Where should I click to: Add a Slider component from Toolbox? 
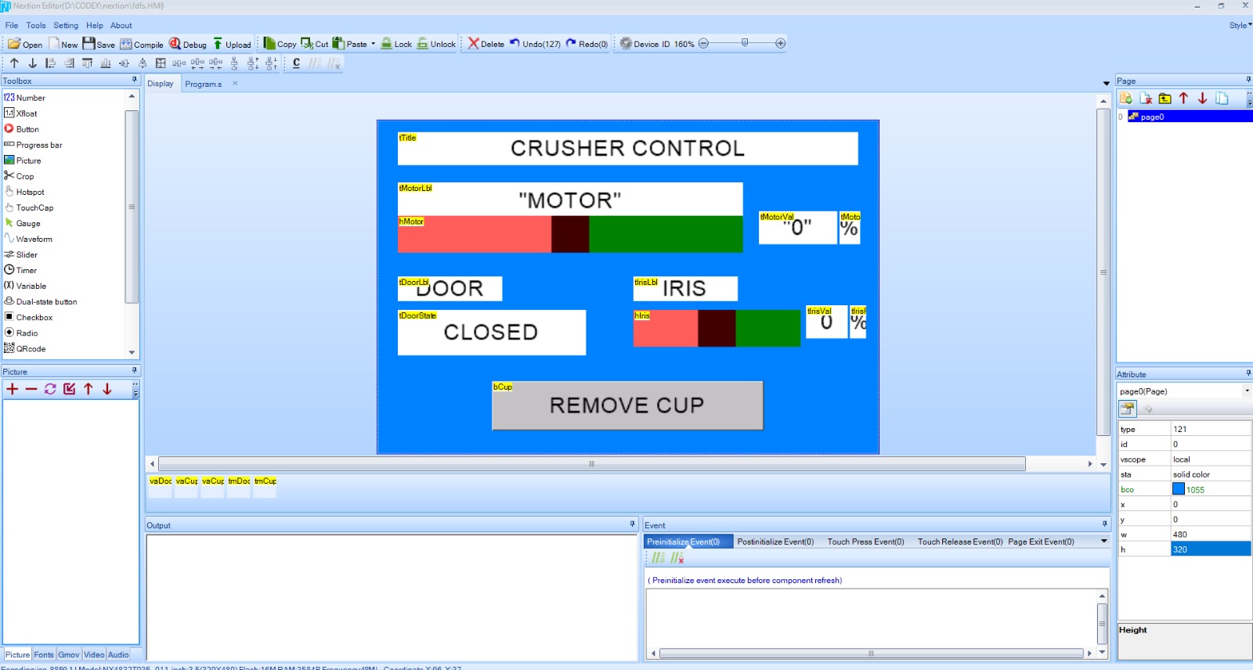(27, 254)
